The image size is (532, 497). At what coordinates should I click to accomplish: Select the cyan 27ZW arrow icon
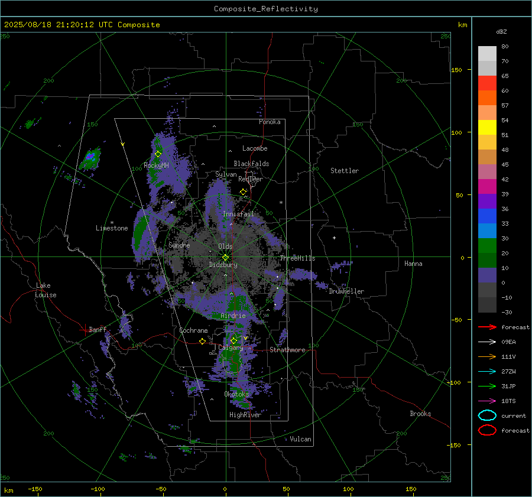[487, 372]
